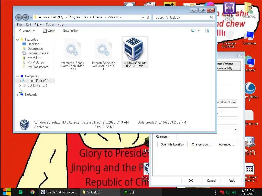Collapse the Computer group
This screenshot has width=262, height=196.
pyautogui.click(x=18, y=76)
